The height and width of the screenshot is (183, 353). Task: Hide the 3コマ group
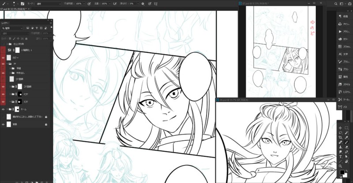pyautogui.click(x=3, y=102)
